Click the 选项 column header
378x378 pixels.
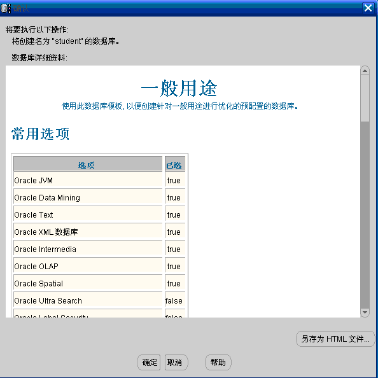click(88, 164)
